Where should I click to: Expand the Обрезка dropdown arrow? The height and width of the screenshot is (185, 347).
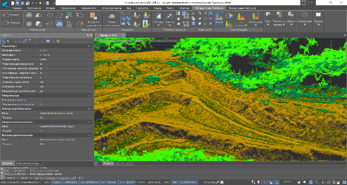(158, 25)
